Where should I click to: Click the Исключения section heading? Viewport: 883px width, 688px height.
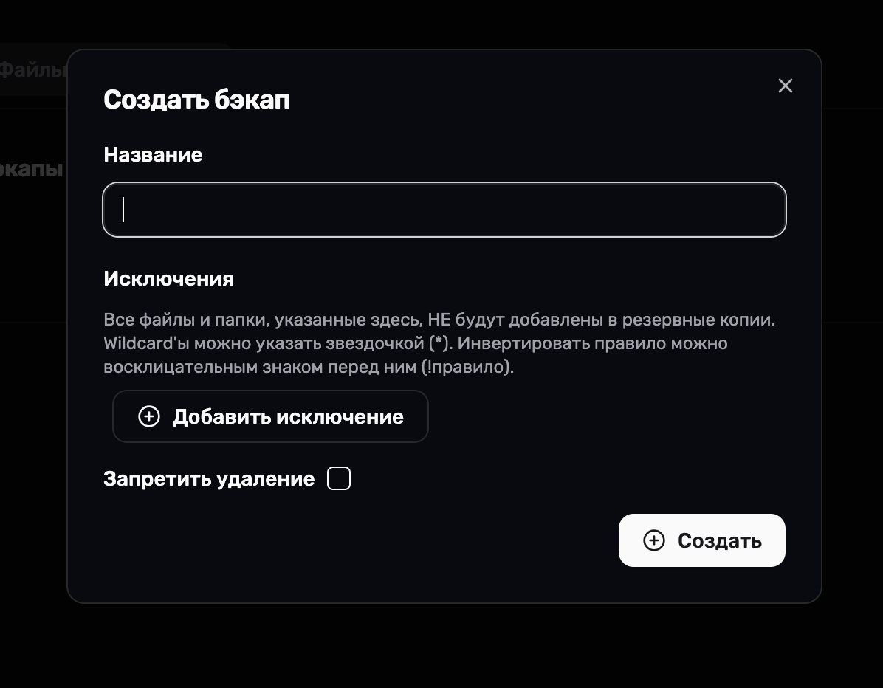coord(168,278)
